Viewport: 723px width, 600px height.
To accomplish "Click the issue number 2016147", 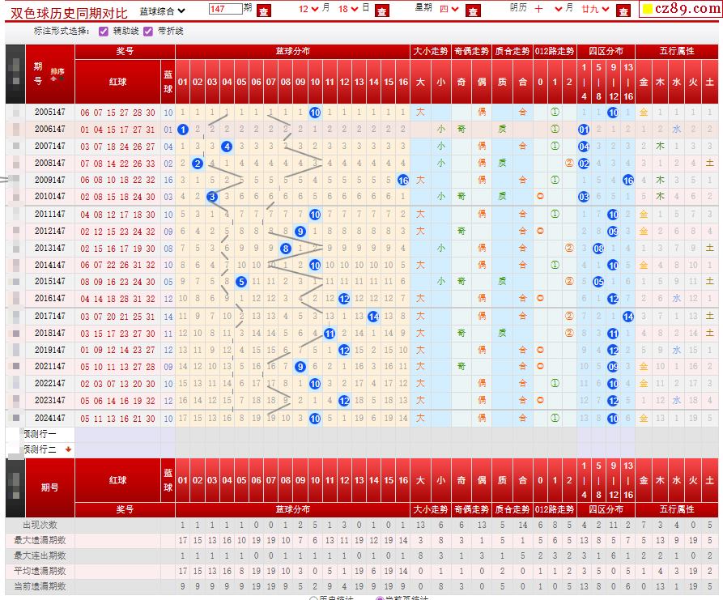I will [x=50, y=299].
